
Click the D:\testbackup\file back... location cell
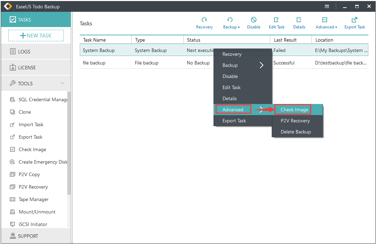tap(341, 63)
